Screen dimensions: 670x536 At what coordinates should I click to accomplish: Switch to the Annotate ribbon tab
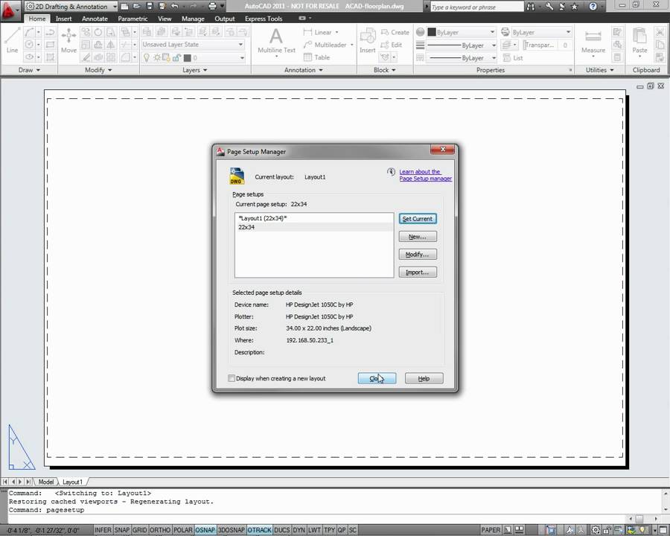95,19
